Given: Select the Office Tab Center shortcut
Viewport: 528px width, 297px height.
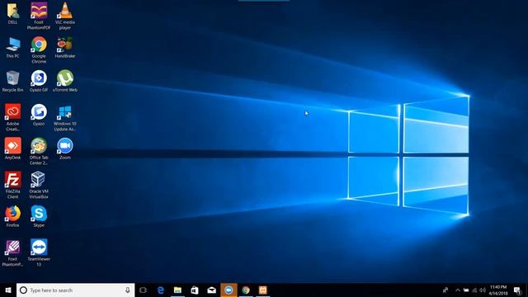Looking at the screenshot, I should pos(39,151).
